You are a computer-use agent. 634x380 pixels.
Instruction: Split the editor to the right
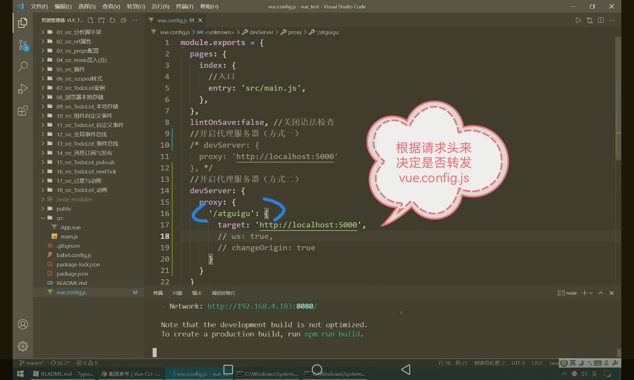(600, 20)
